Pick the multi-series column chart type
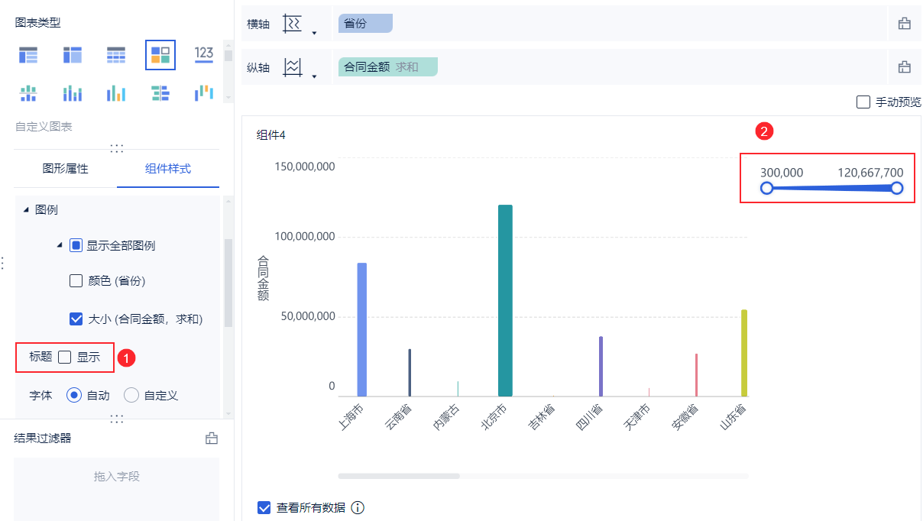Screen dimensions: 923x521 click(116, 93)
